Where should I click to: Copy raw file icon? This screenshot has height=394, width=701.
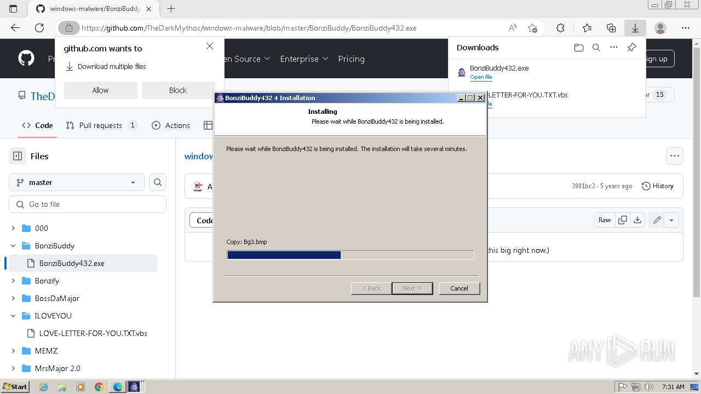(x=623, y=220)
